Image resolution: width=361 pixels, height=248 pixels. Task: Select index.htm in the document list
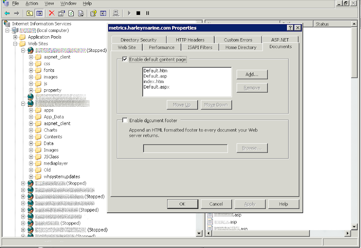(x=154, y=81)
